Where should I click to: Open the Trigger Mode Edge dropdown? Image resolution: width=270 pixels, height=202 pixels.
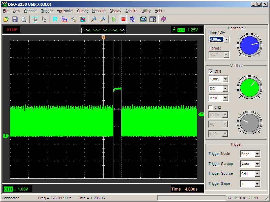(257, 154)
